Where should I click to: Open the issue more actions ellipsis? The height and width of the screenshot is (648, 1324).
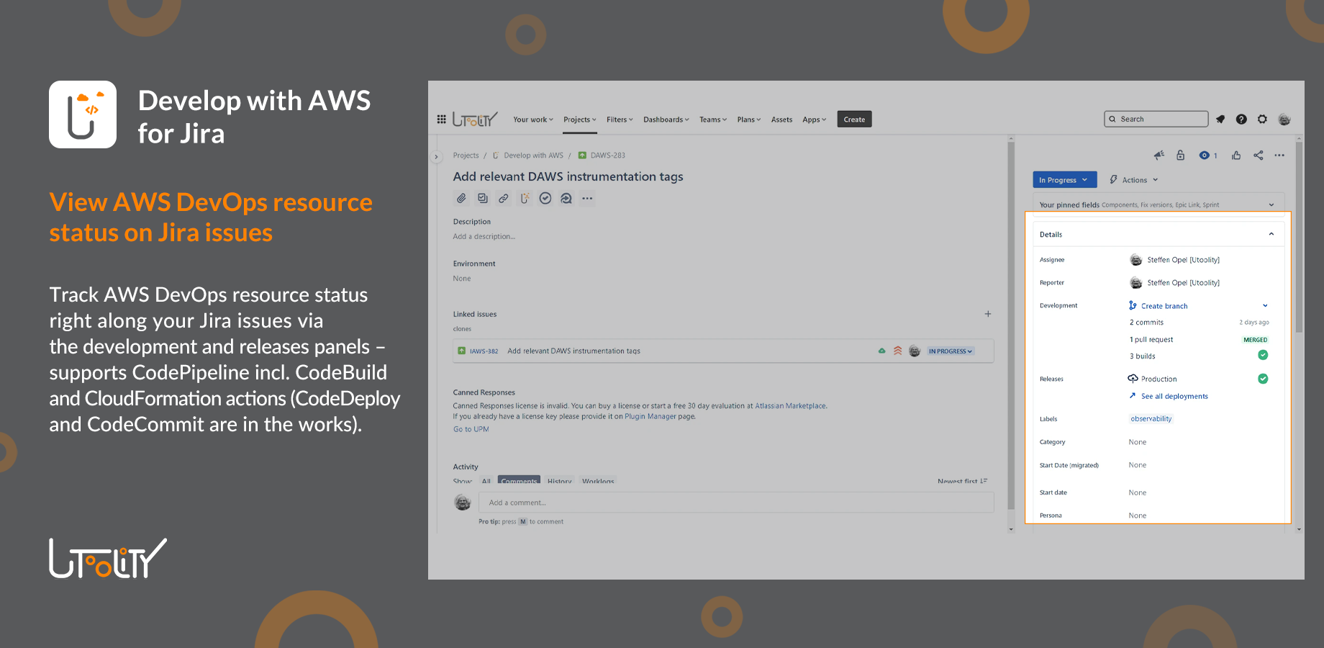[x=1279, y=156]
